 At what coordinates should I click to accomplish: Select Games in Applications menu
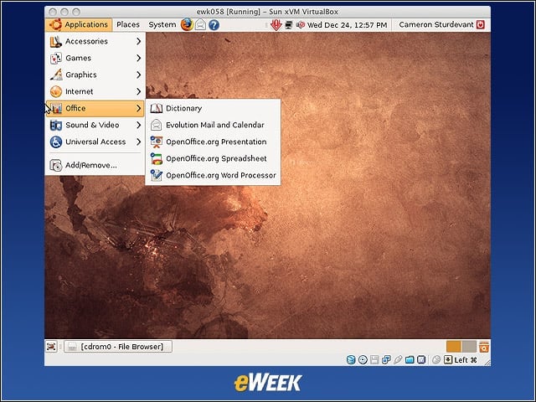tap(95, 58)
